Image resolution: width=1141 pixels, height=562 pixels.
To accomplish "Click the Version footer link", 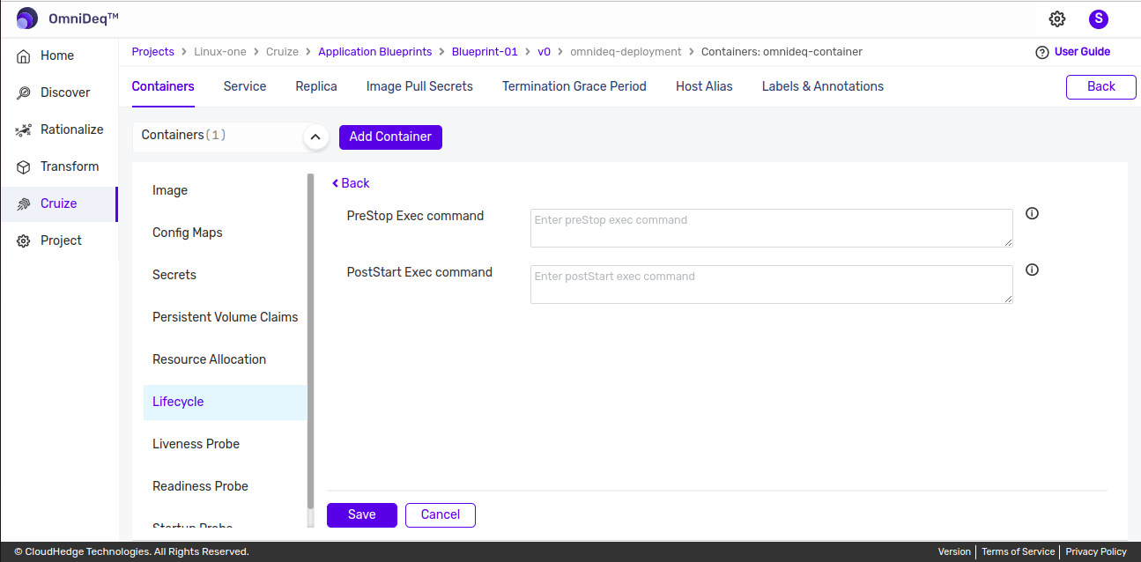I will pyautogui.click(x=954, y=551).
